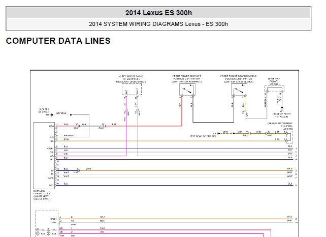Click the "SIL" terminal label in the connector
This screenshot has width=326, height=237.
52,152
